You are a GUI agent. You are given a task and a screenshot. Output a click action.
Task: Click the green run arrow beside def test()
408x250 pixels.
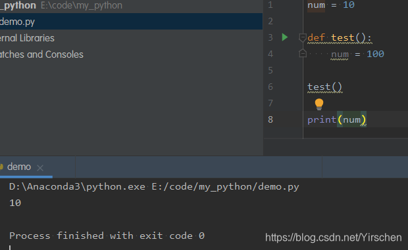pyautogui.click(x=285, y=37)
